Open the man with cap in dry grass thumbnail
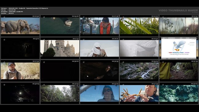 (20, 71)
